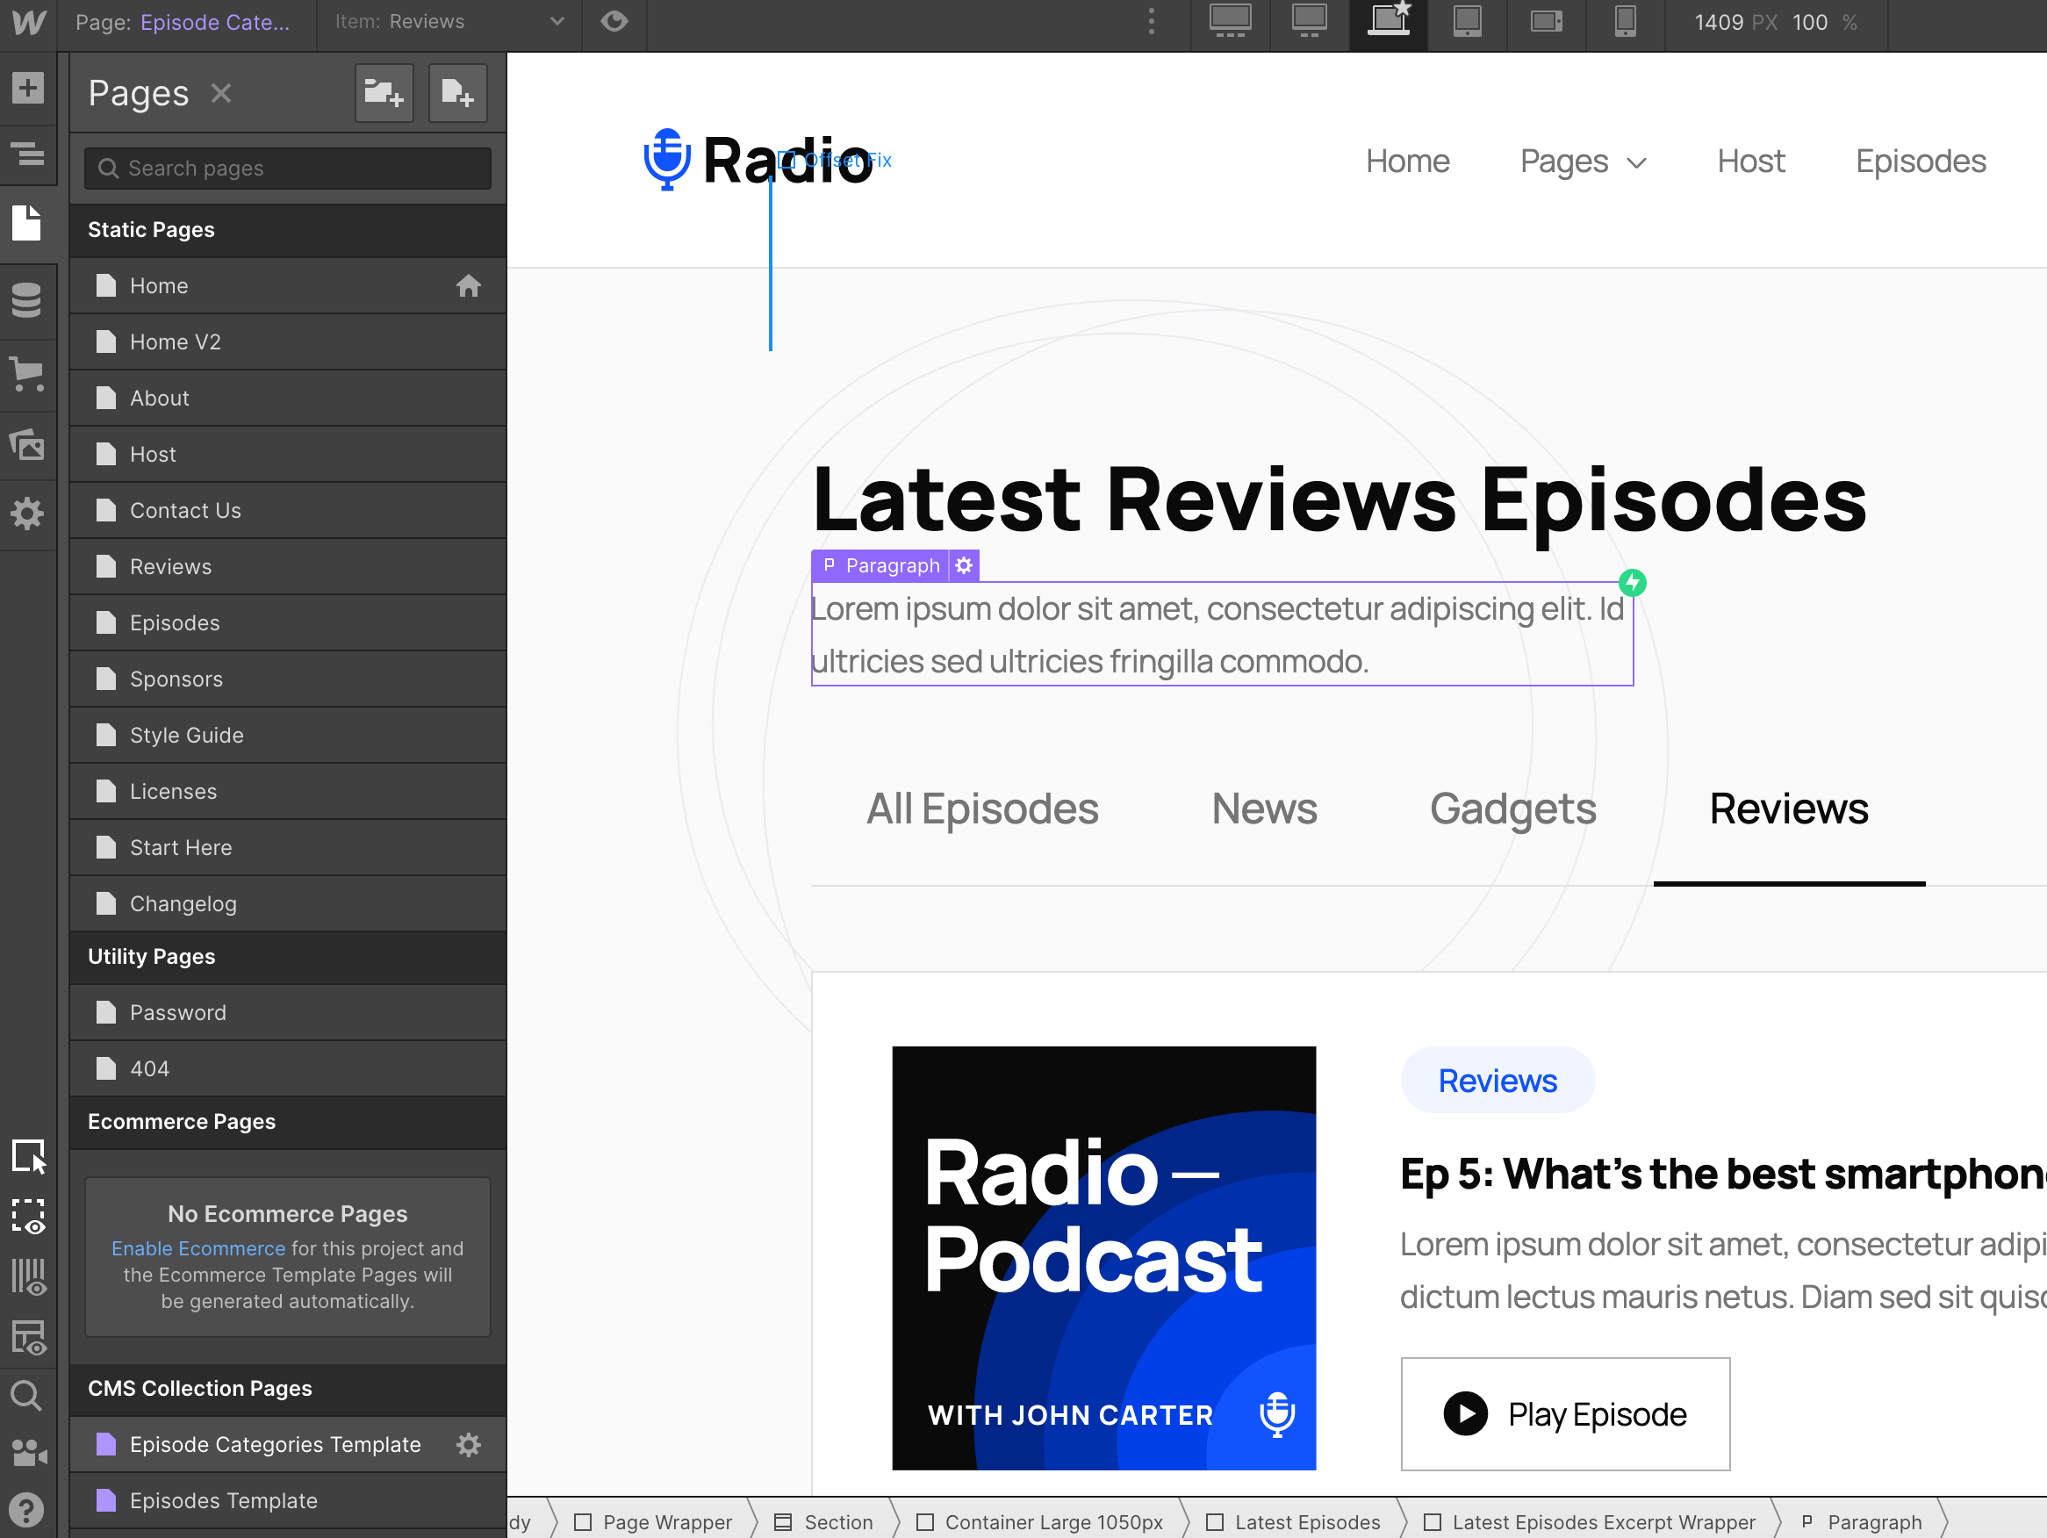Open the Ecommerce cart panel
The height and width of the screenshot is (1538, 2047).
click(28, 373)
